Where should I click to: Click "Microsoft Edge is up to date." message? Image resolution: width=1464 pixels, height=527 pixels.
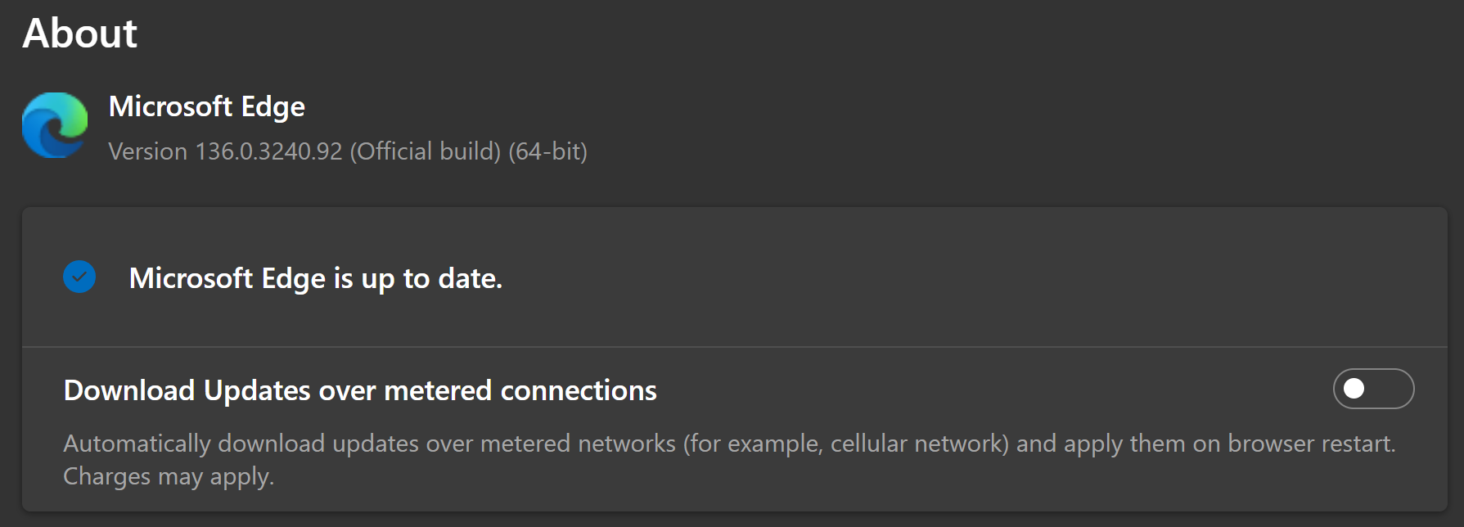point(316,278)
